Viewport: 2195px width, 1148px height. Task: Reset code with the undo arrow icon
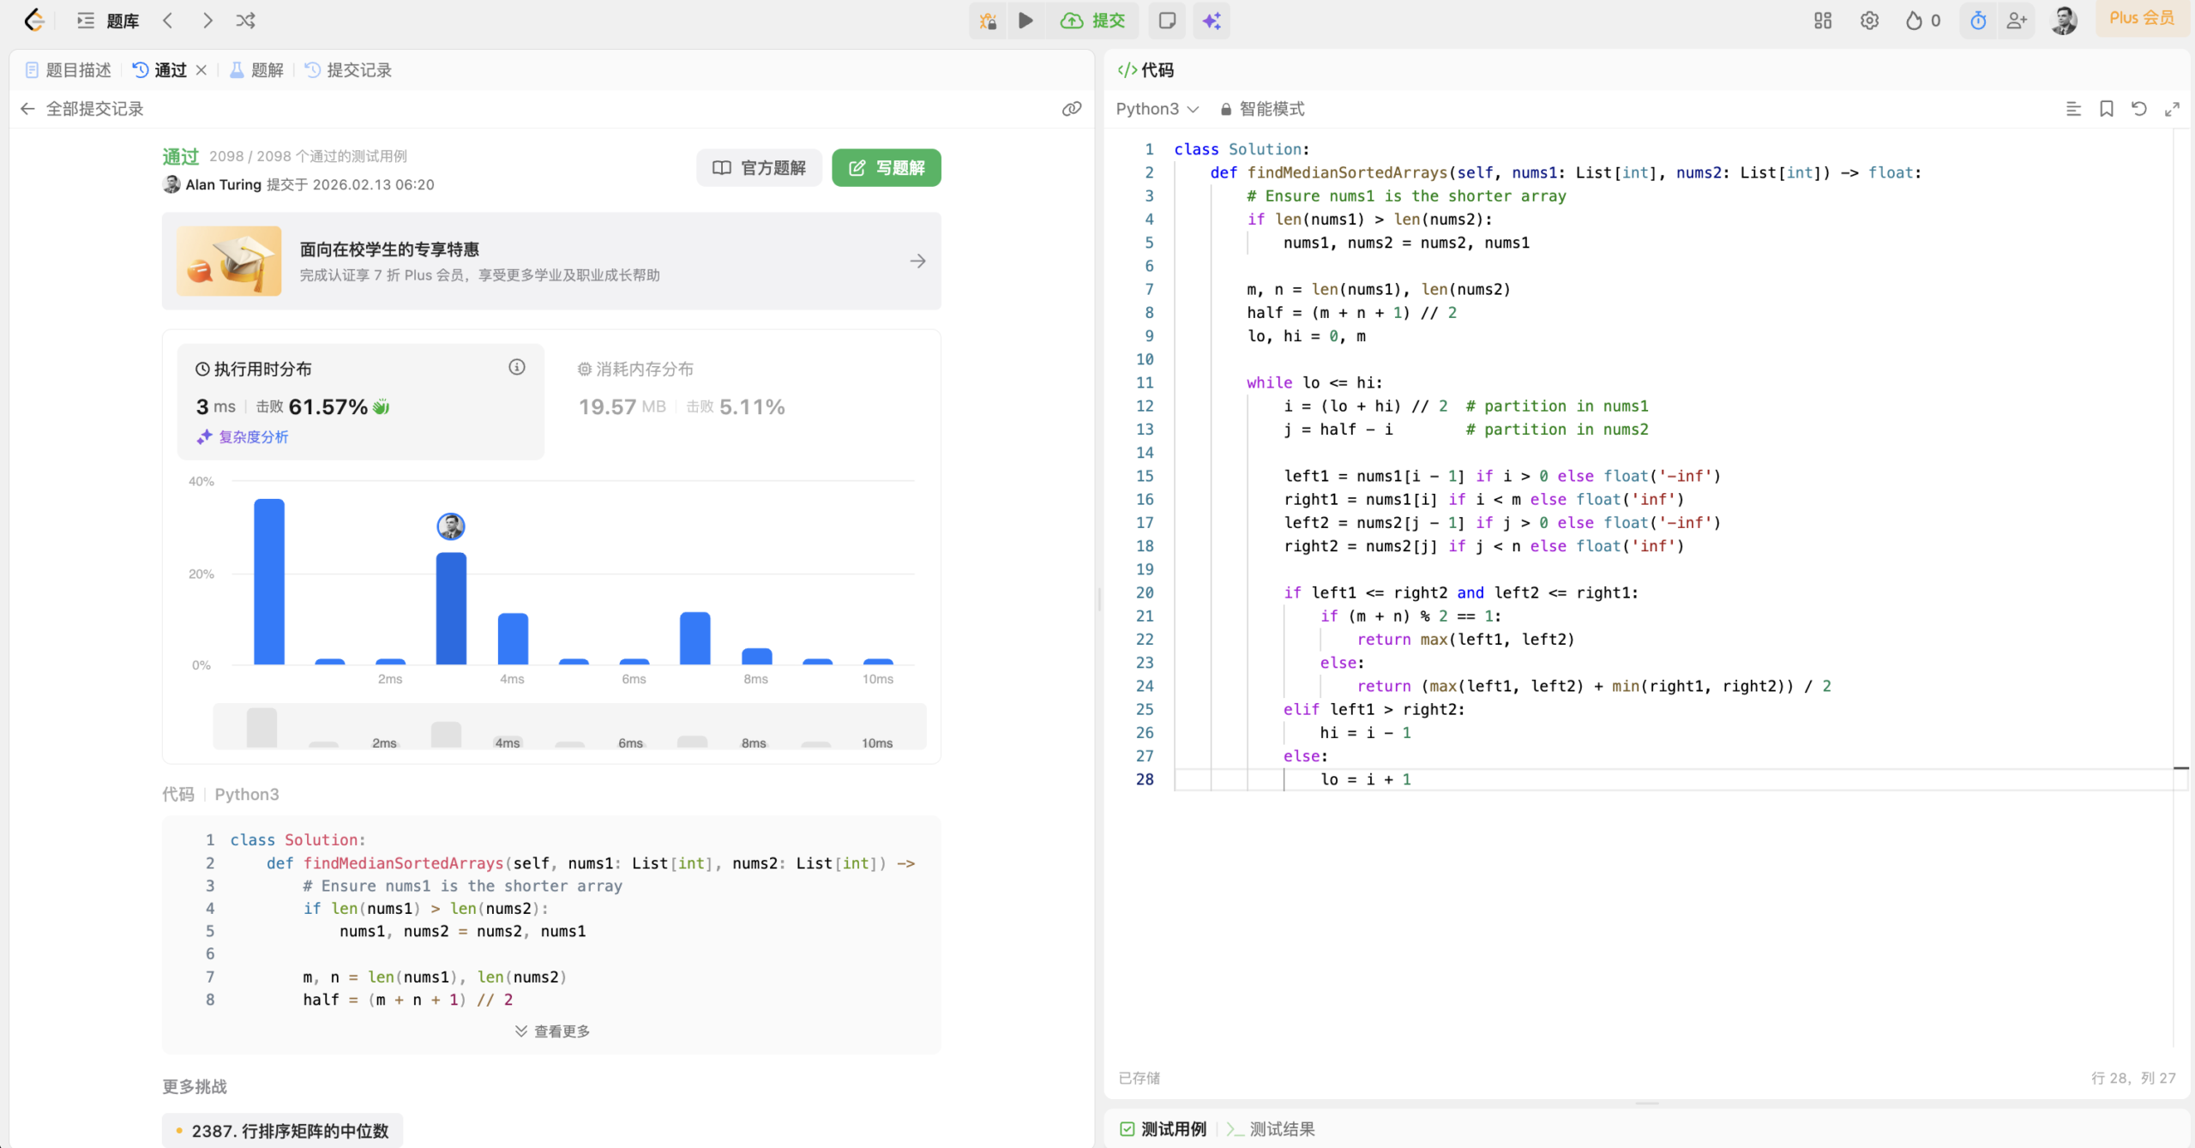click(2139, 109)
